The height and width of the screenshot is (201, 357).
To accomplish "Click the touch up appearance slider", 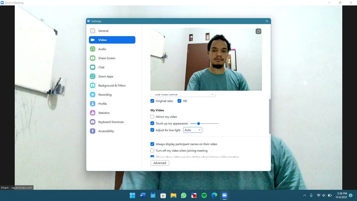I will 204,123.
